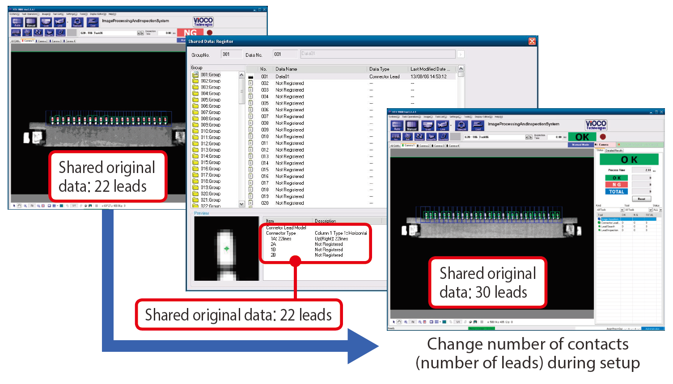
Task: Click the Conf icon in the NG window
Action: [x=93, y=22]
